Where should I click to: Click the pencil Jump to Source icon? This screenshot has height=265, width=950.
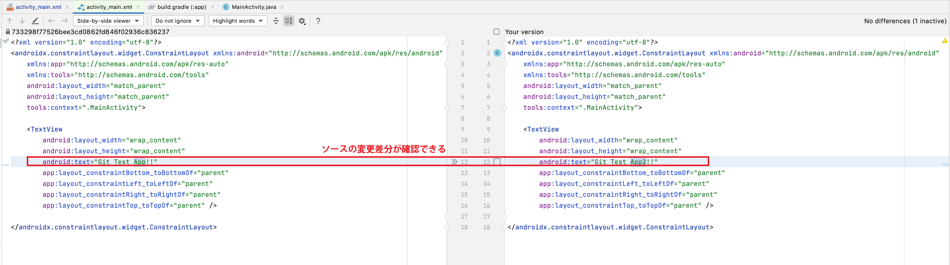tap(35, 21)
